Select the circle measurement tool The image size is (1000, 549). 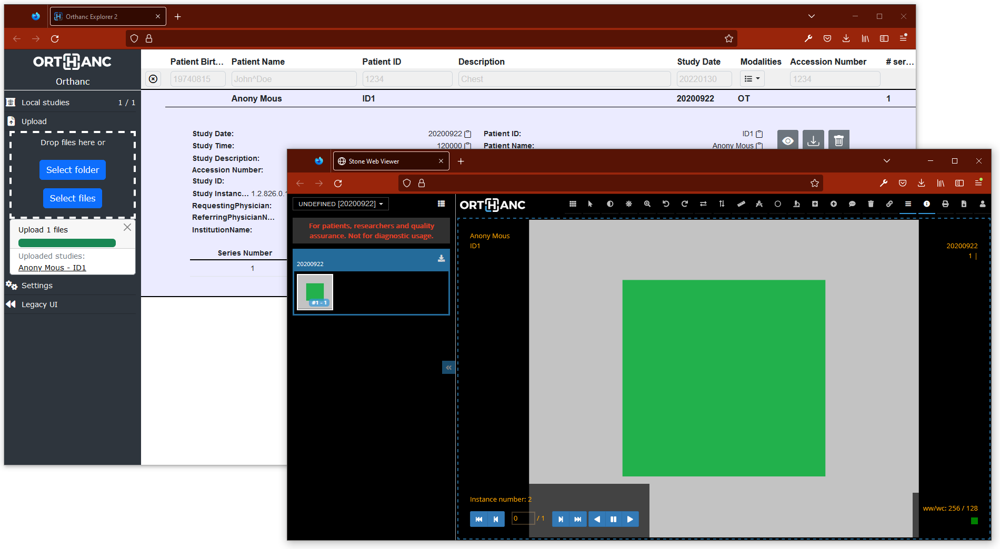point(778,204)
